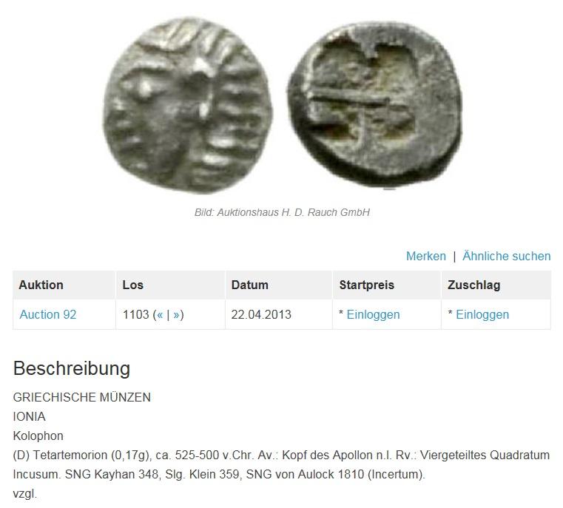Click the lot number 1103
Viewport: 563px width, 508px height.
[135, 314]
